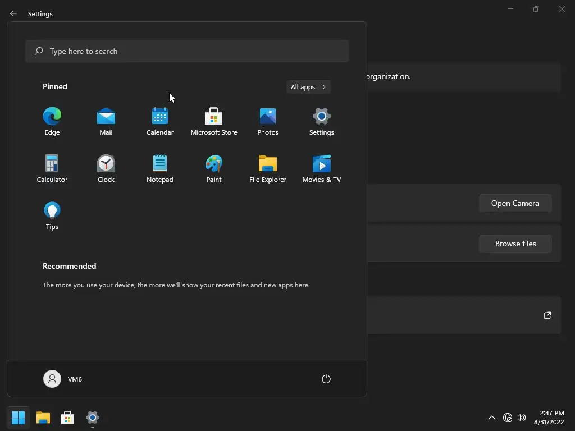Maximize or restore the Settings window

click(x=536, y=9)
